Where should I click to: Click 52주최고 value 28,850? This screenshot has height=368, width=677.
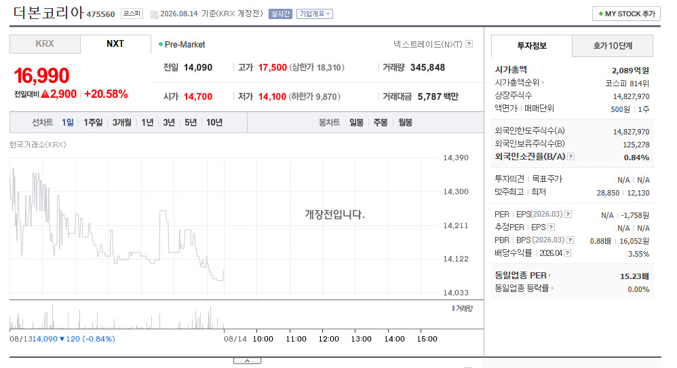click(608, 193)
